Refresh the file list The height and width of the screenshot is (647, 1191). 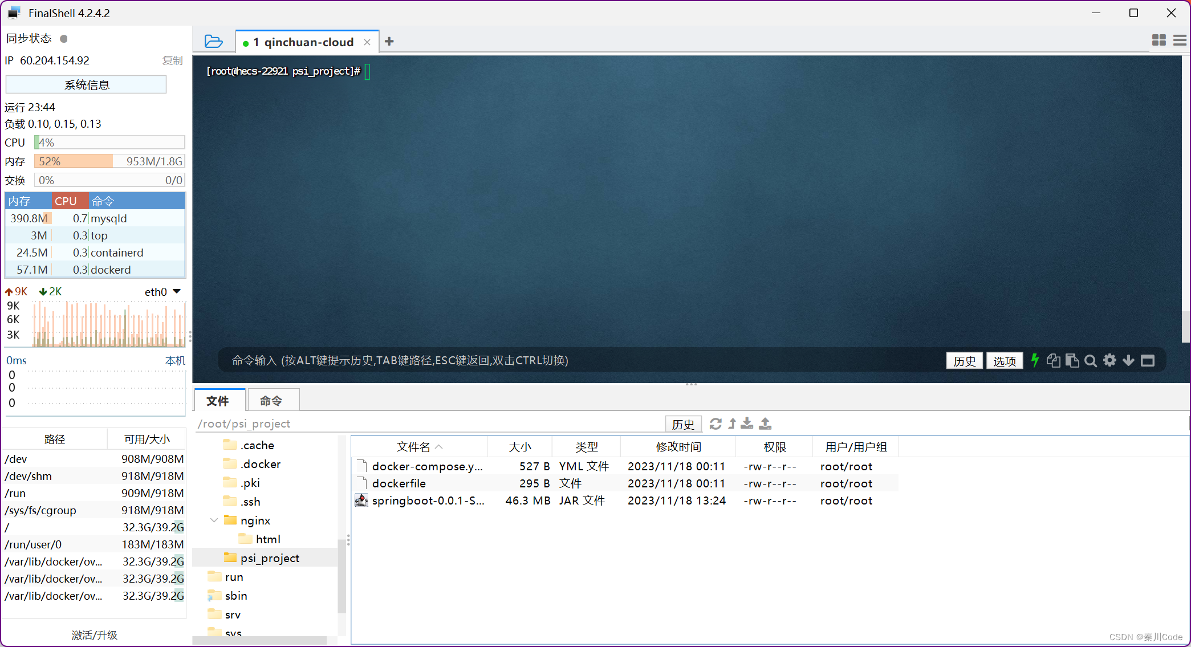[716, 424]
